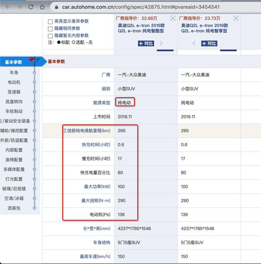Click 能源类型 parameter label

pyautogui.click(x=102, y=103)
